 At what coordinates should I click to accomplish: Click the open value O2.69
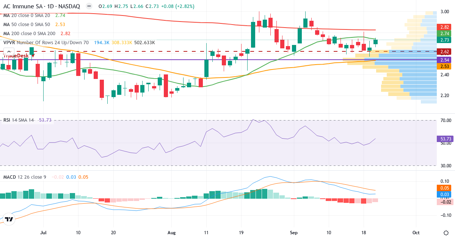[x=105, y=6]
